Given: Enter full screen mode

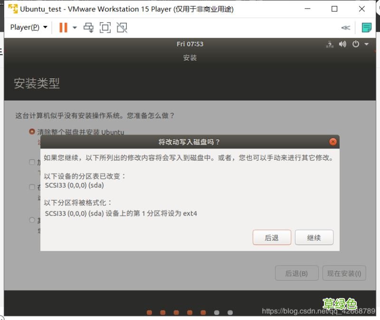Looking at the screenshot, I should tap(105, 27).
